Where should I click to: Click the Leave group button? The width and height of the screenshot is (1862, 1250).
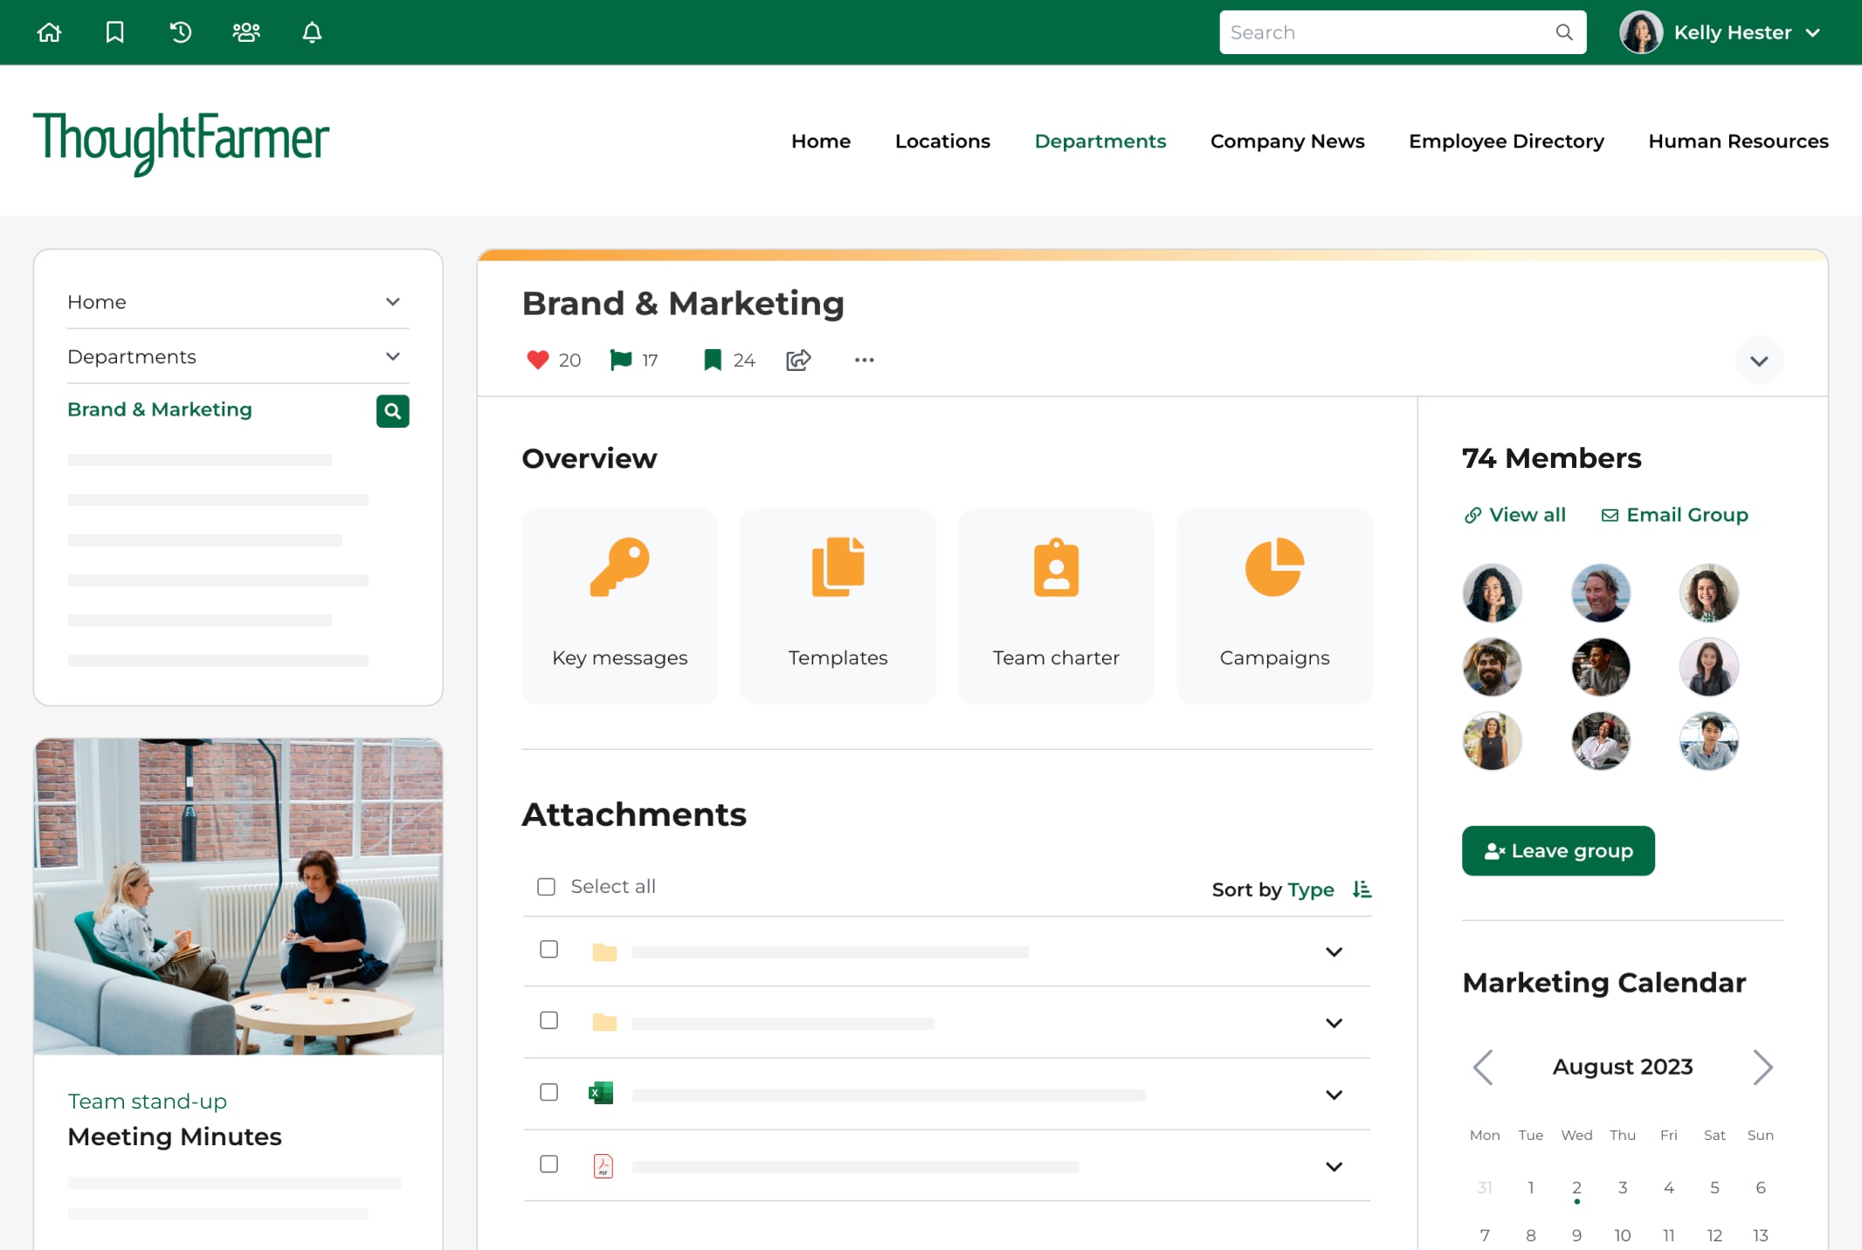pyautogui.click(x=1558, y=850)
